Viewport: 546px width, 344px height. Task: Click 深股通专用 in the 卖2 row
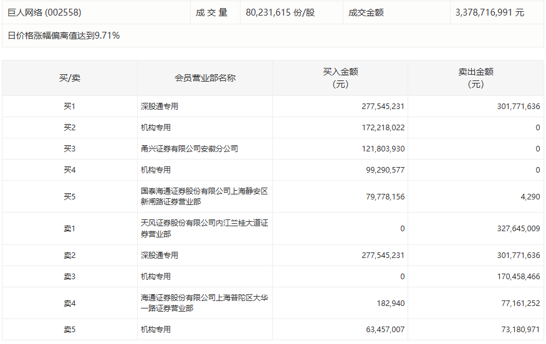click(x=160, y=256)
